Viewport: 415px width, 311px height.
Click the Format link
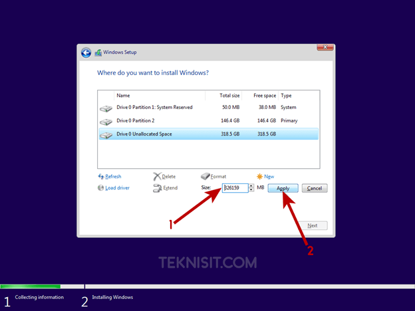pyautogui.click(x=218, y=176)
